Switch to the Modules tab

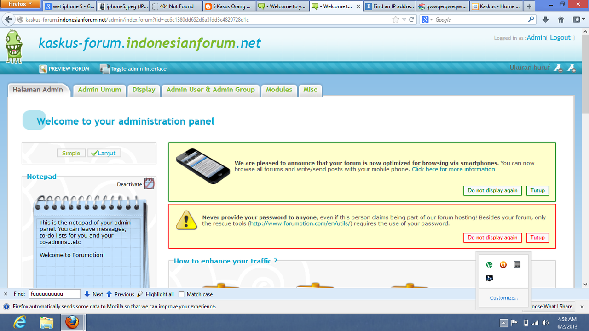[x=279, y=90]
